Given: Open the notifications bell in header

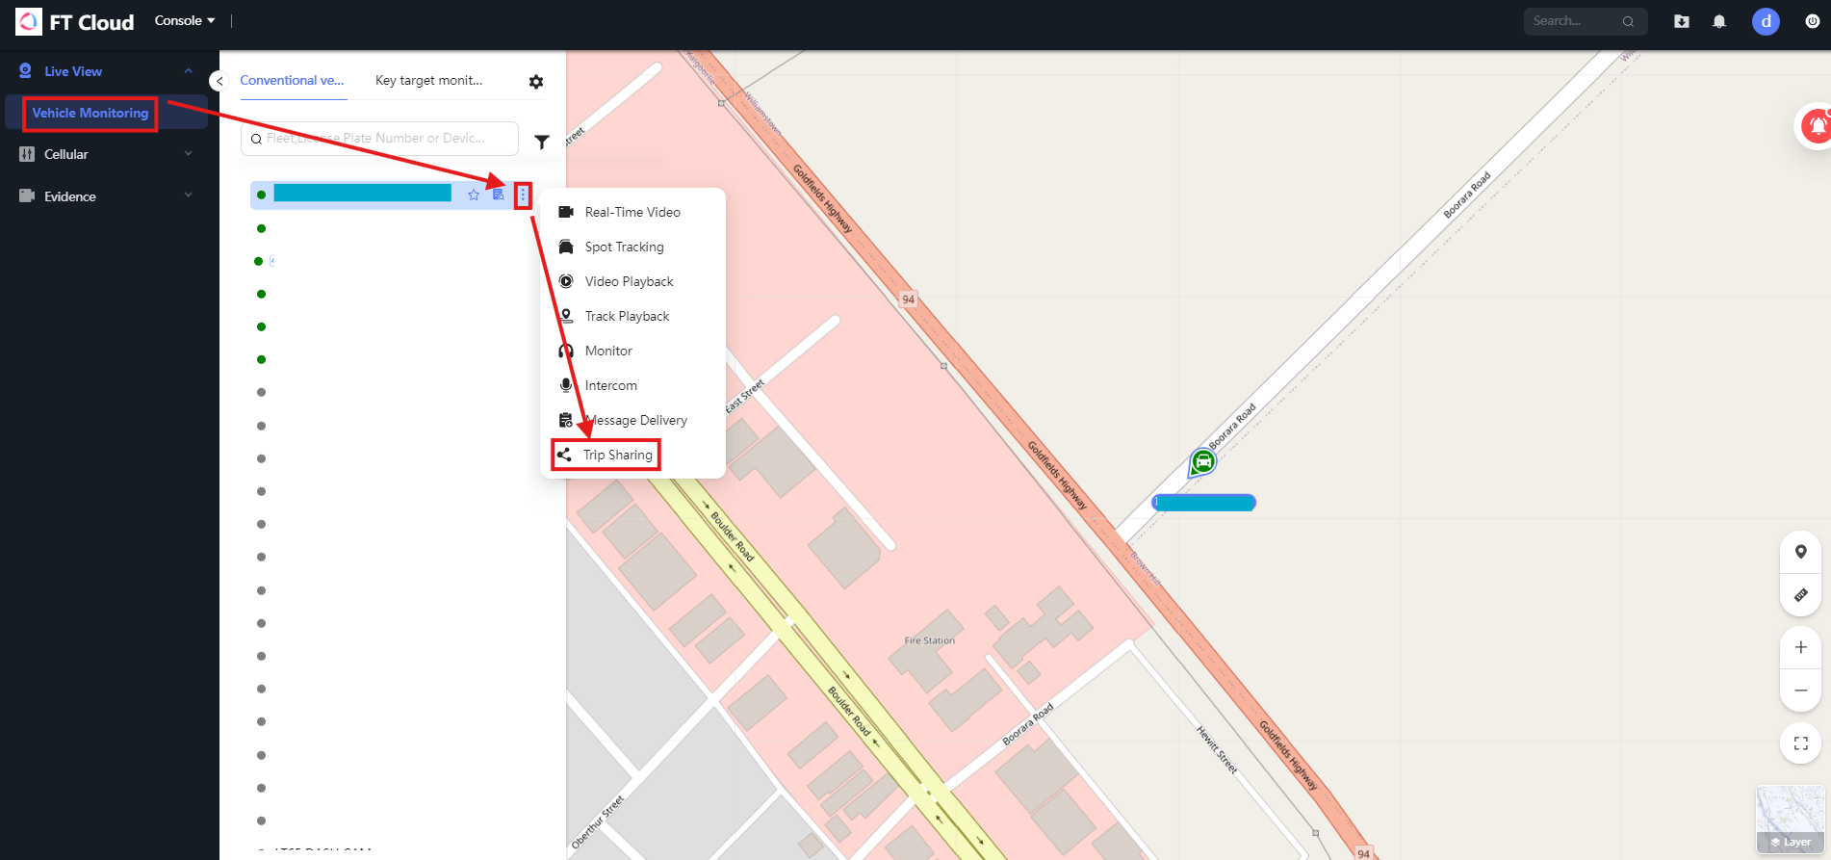Looking at the screenshot, I should [1719, 21].
